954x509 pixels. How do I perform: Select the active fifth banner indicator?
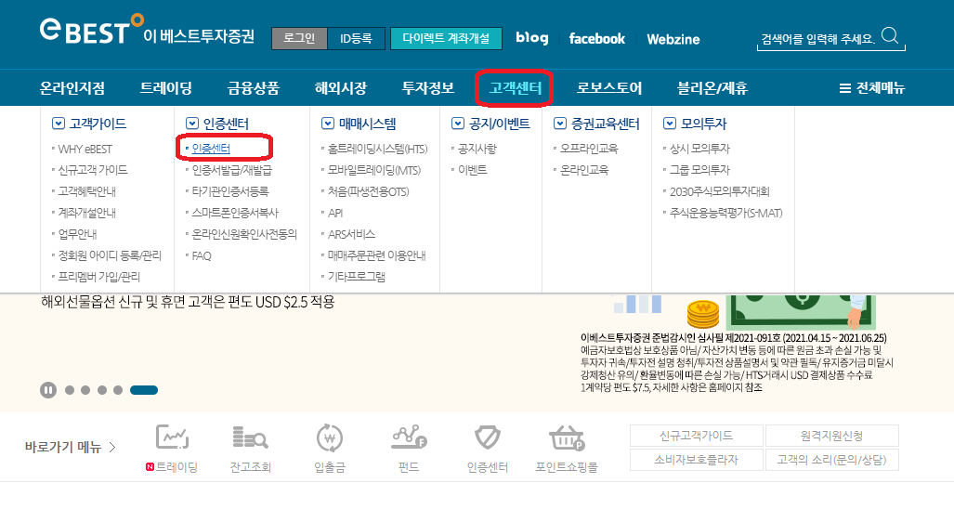tap(144, 390)
